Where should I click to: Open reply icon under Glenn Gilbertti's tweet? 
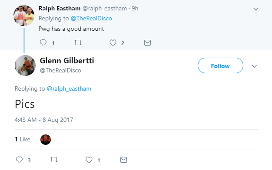(x=19, y=160)
